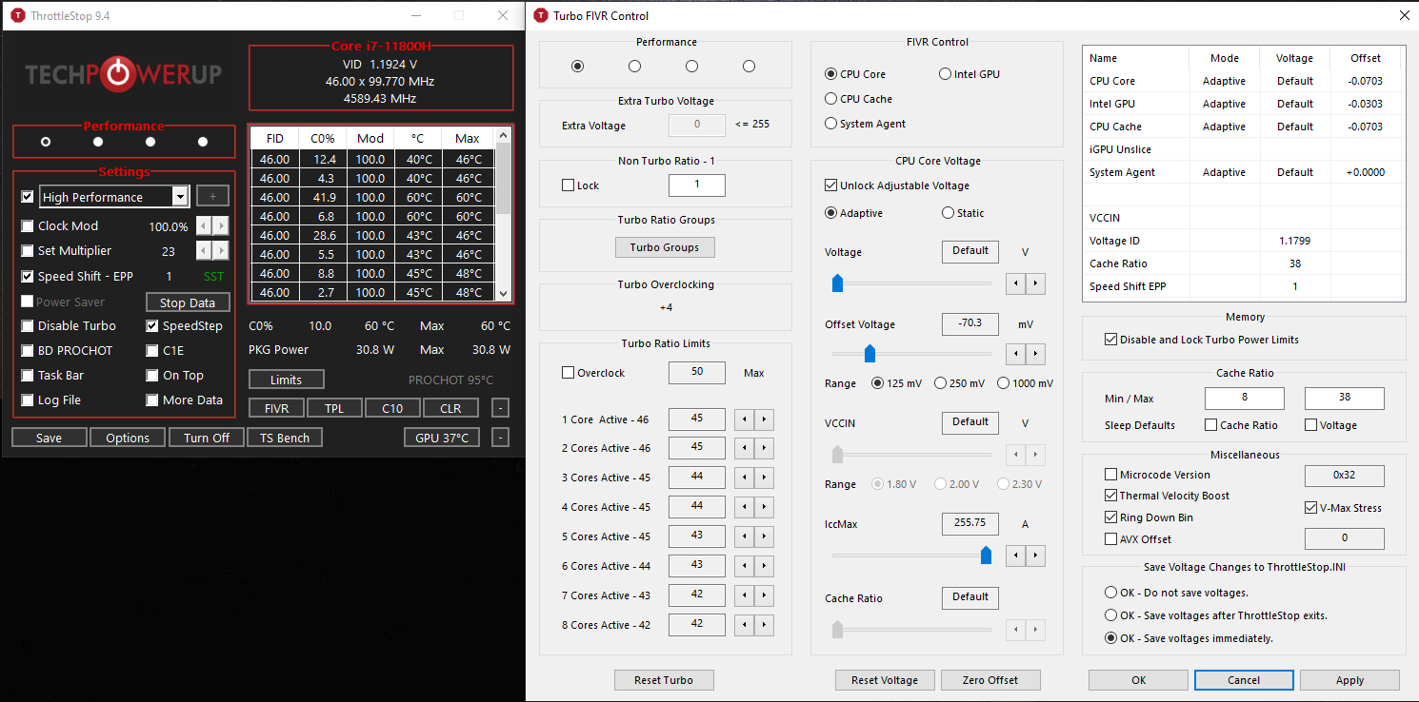Click the Cache Ratio Max field showing 38

coord(1345,399)
